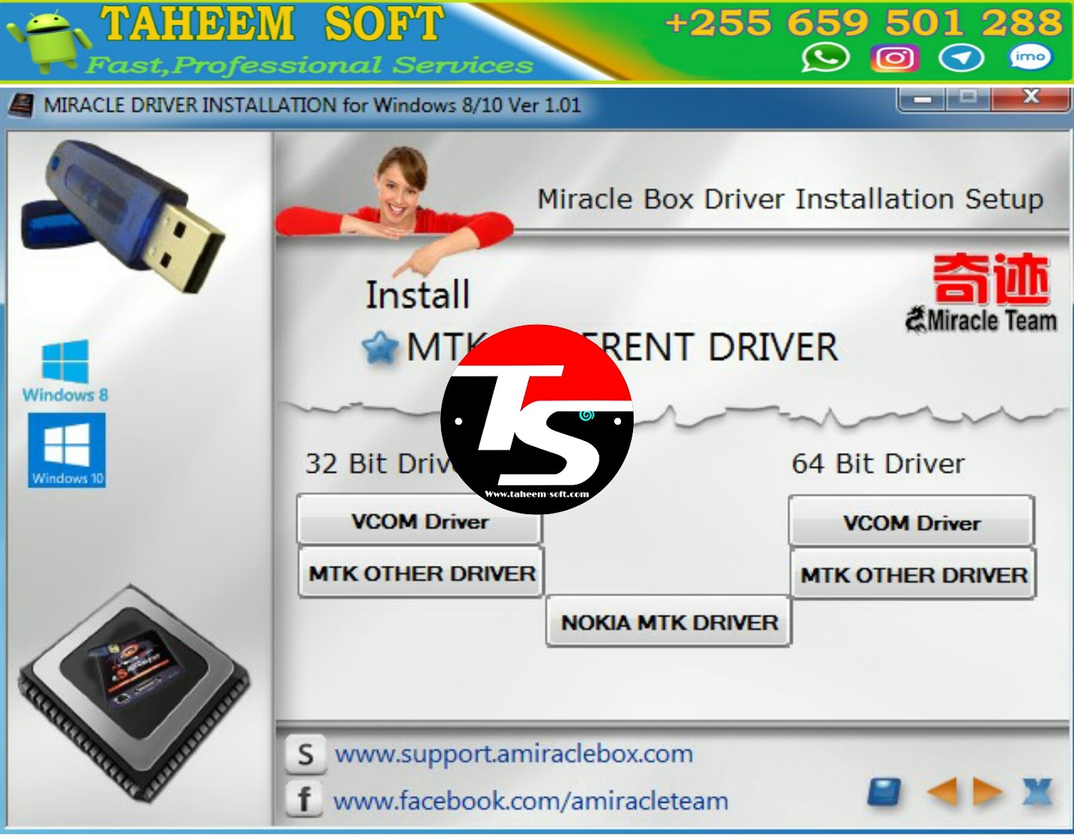Click the Facebook f icon
This screenshot has height=839, width=1074.
[x=304, y=799]
